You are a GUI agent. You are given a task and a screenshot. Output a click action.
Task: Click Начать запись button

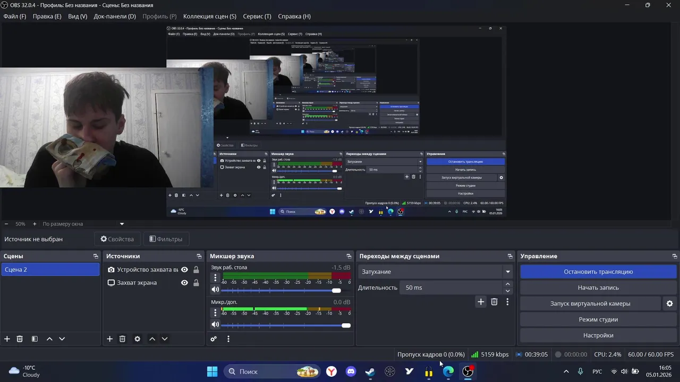point(598,288)
